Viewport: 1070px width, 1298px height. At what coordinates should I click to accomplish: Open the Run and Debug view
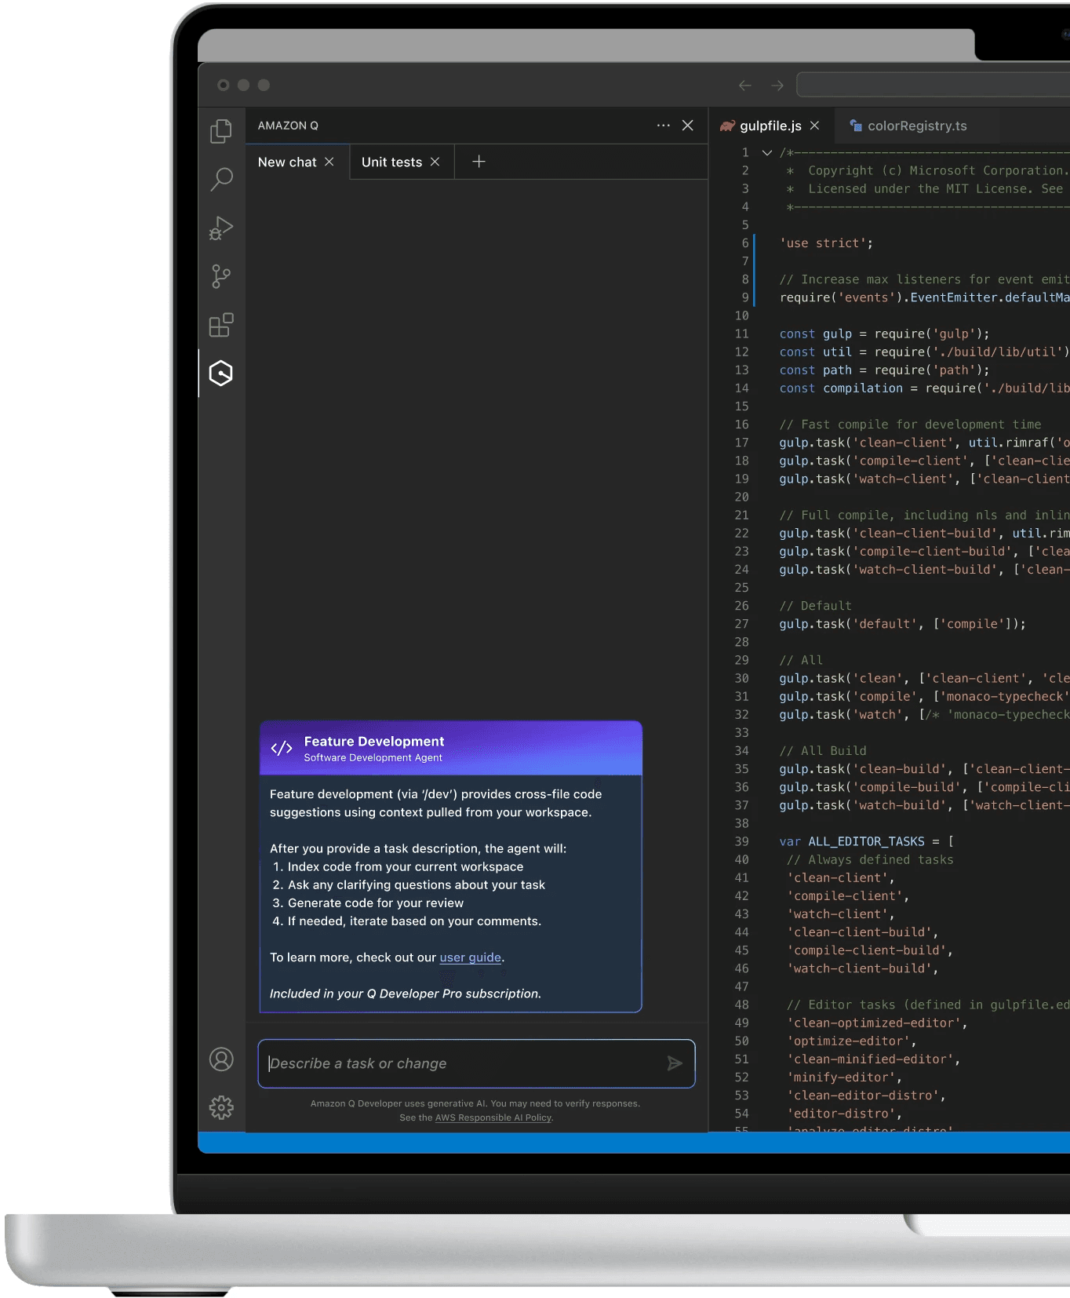[x=221, y=228]
